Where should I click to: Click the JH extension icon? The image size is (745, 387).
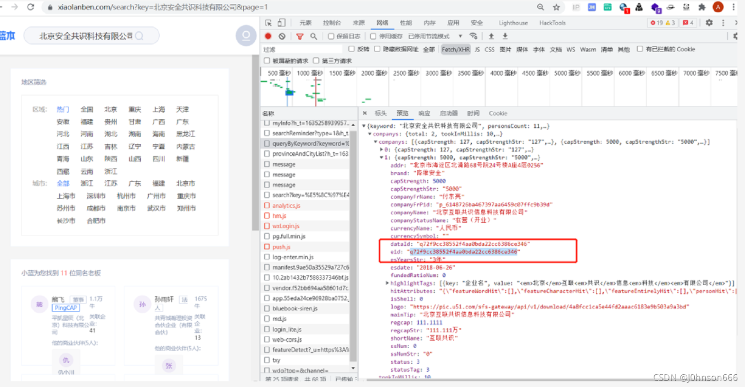[x=592, y=7]
